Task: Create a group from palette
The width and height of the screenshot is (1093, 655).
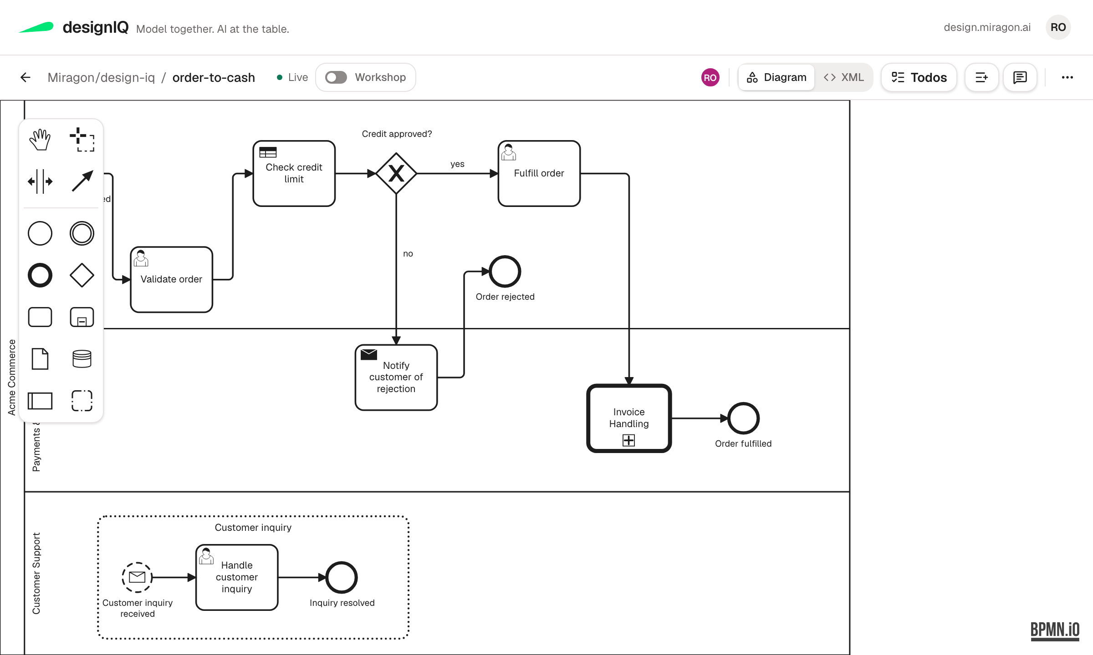Action: tap(82, 401)
